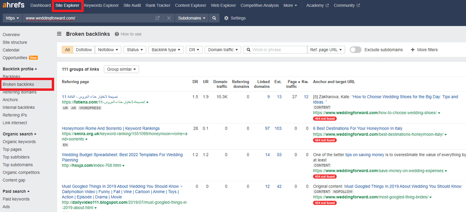This screenshot has height=212, width=466.
Task: Open Paid keywords in the sidebar
Action: pos(16,199)
